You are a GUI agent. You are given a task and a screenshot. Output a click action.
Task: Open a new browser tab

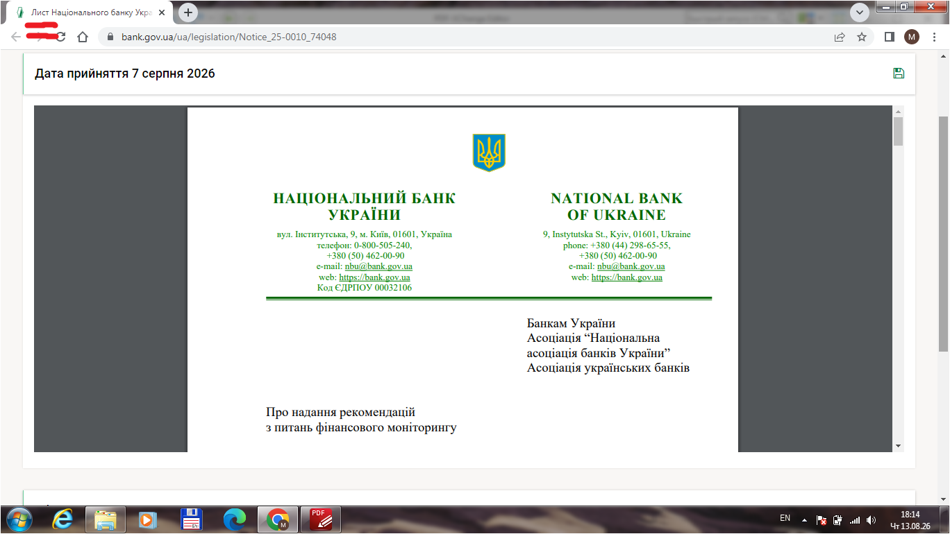click(x=188, y=12)
